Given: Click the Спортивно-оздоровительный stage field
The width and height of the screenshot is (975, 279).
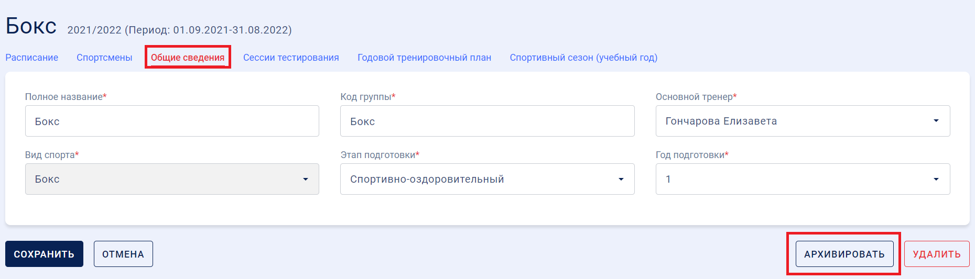Looking at the screenshot, I should pos(487,179).
